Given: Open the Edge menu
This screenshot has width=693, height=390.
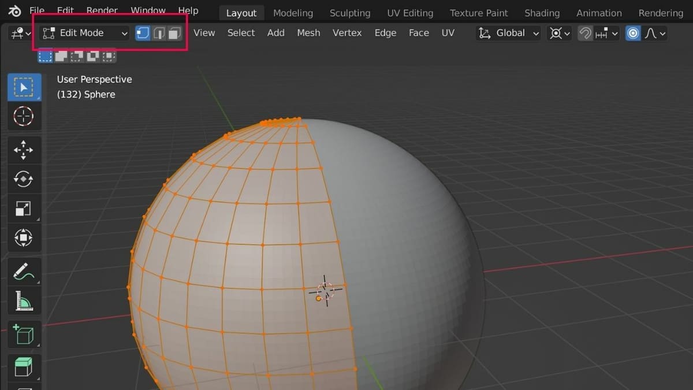Looking at the screenshot, I should 385,33.
